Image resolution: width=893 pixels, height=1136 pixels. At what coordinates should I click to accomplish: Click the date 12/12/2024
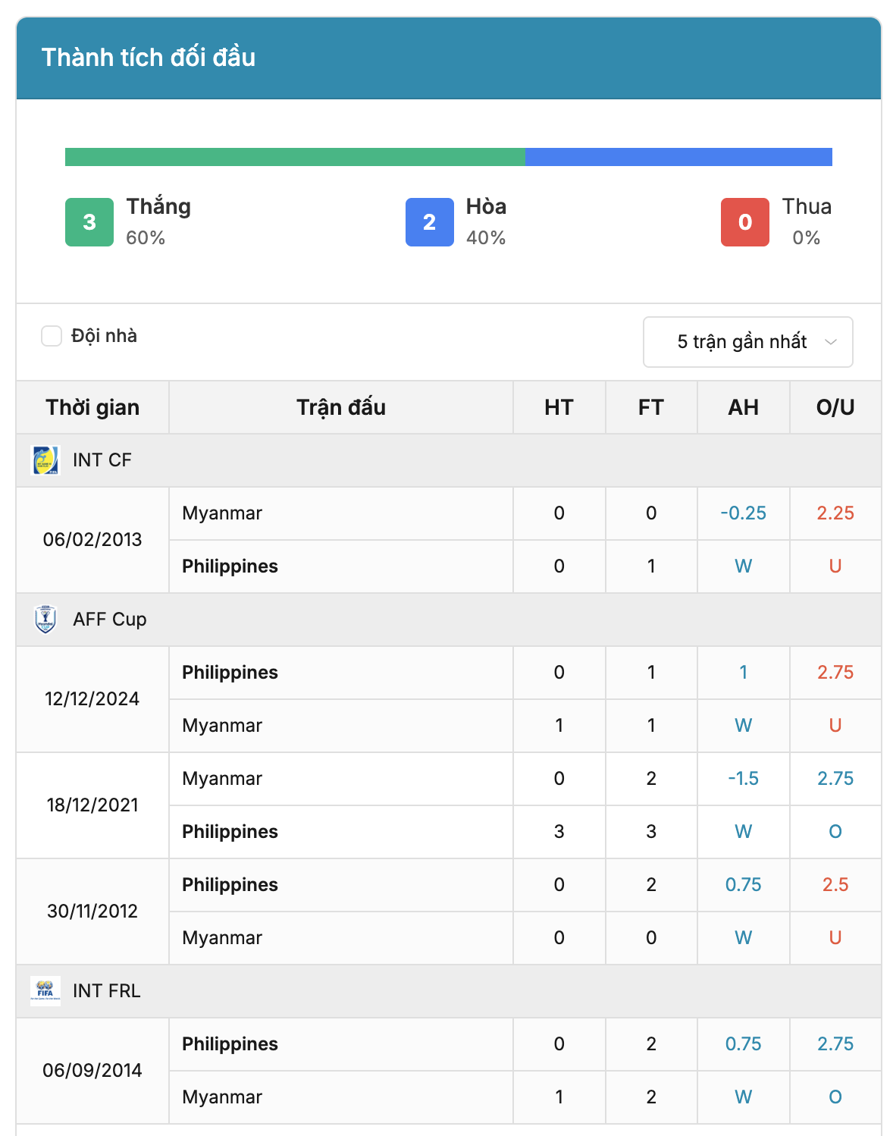[92, 699]
